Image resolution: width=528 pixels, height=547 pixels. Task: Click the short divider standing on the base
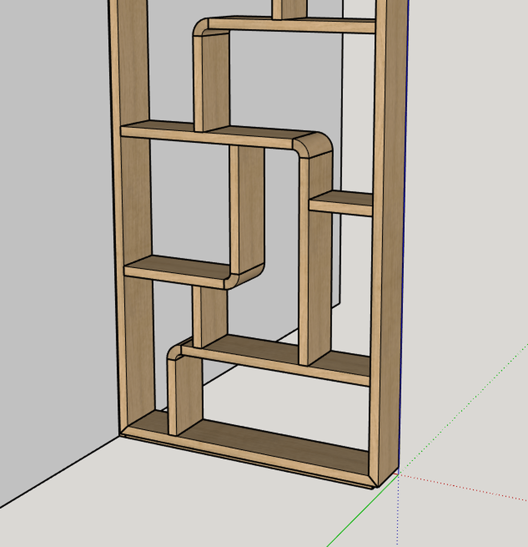[185, 395]
